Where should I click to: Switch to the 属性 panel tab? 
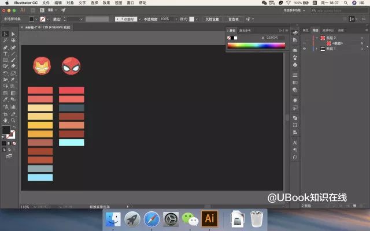coord(305,30)
